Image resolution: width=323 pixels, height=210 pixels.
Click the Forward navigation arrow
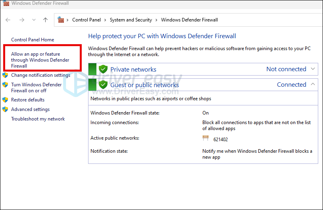pos(21,20)
